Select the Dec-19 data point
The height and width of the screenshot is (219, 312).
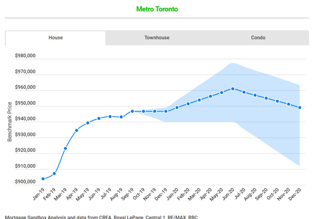point(166,112)
